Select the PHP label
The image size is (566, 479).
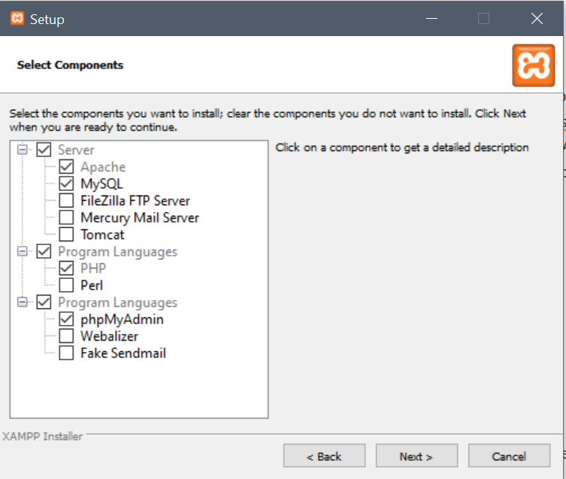click(x=93, y=268)
